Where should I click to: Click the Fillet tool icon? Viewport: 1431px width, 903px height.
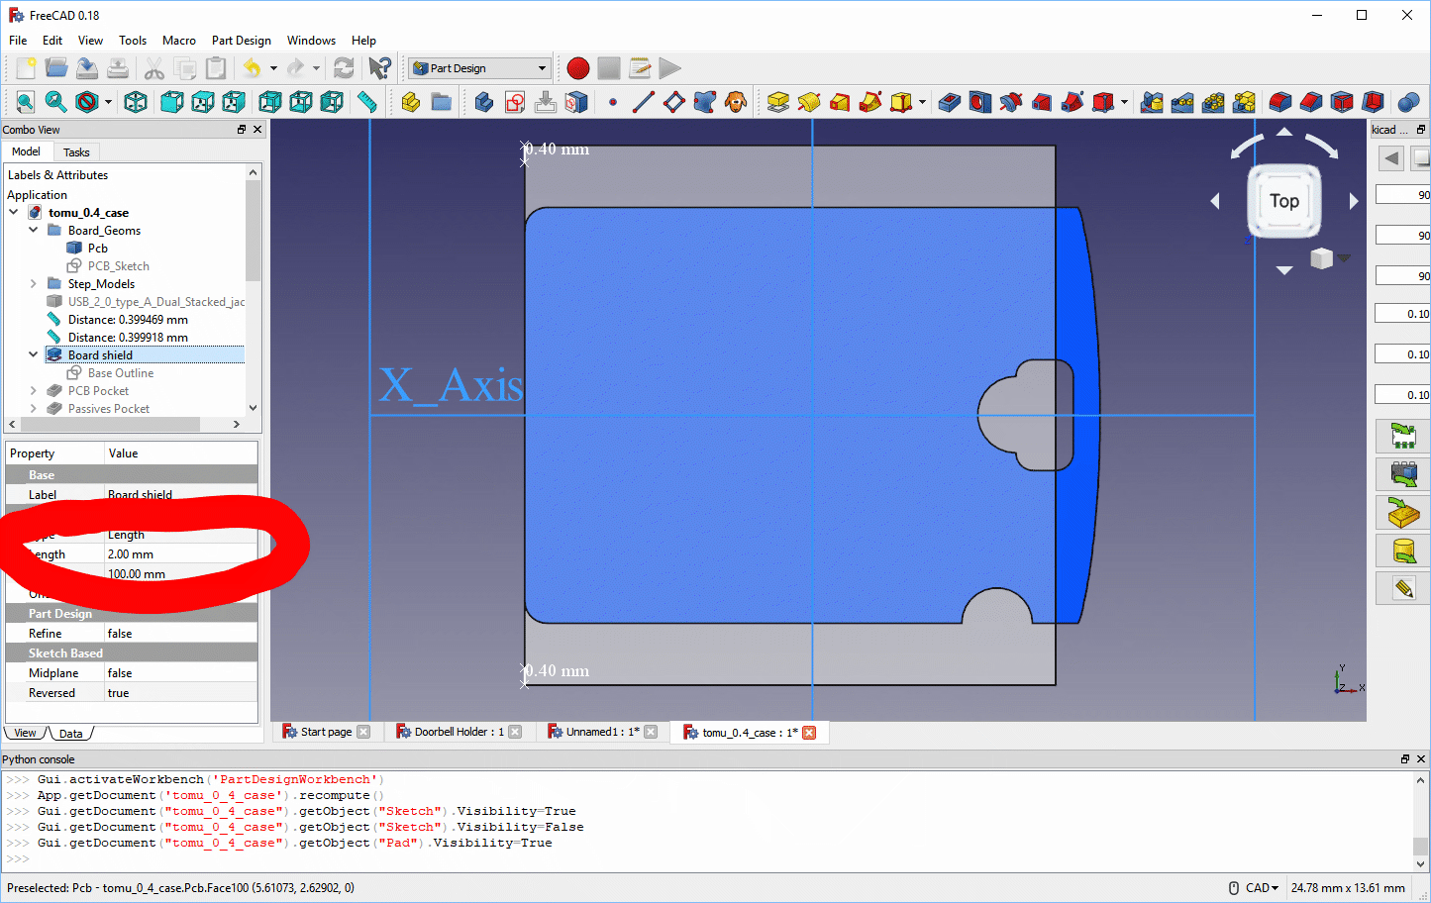(x=1280, y=102)
